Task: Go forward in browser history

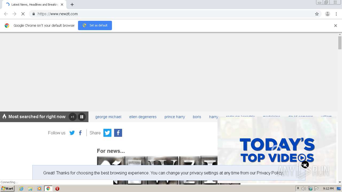Action: [14, 14]
